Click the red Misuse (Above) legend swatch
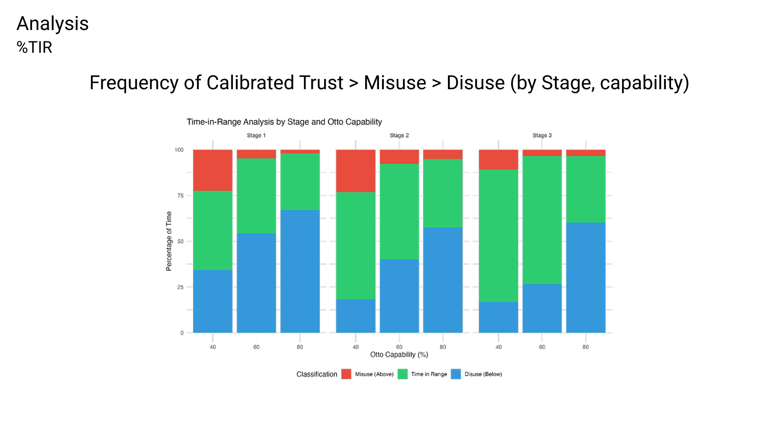The image size is (779, 438). (346, 374)
